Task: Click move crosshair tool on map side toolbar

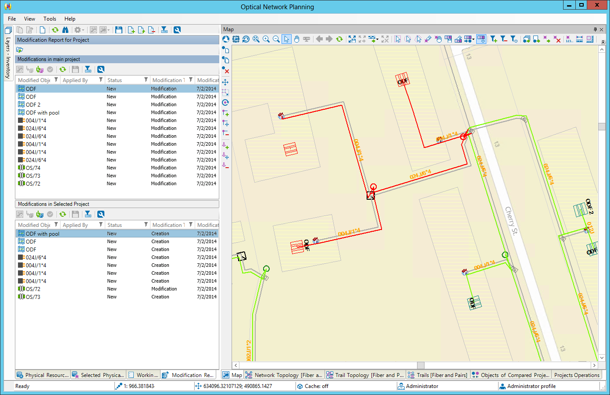Action: tap(225, 82)
